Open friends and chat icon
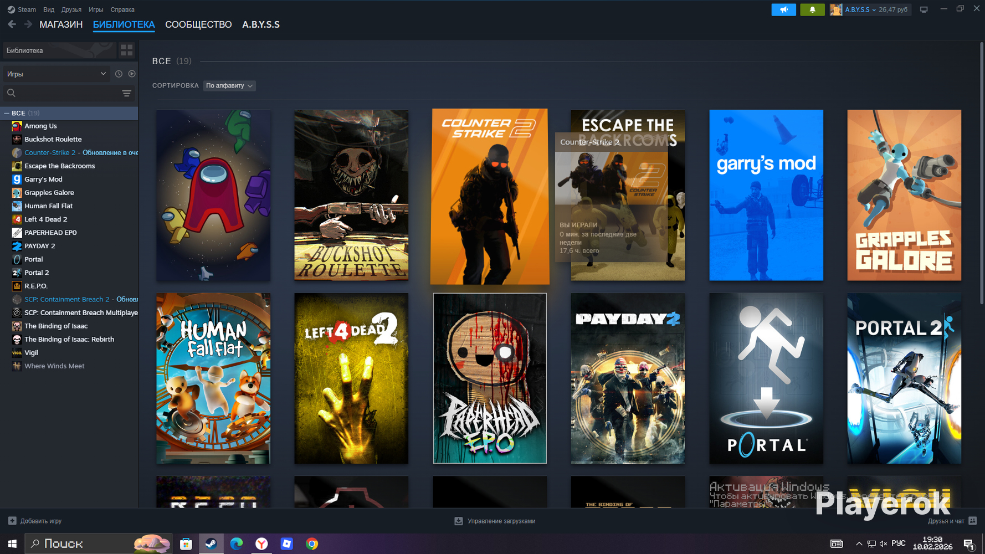The image size is (985, 554). point(973,521)
